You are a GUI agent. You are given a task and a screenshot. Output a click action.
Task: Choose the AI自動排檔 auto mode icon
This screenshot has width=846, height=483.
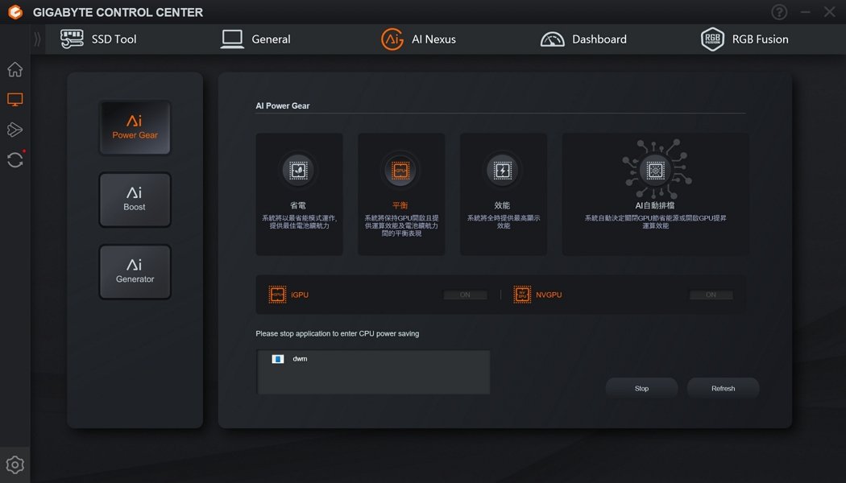(x=655, y=171)
